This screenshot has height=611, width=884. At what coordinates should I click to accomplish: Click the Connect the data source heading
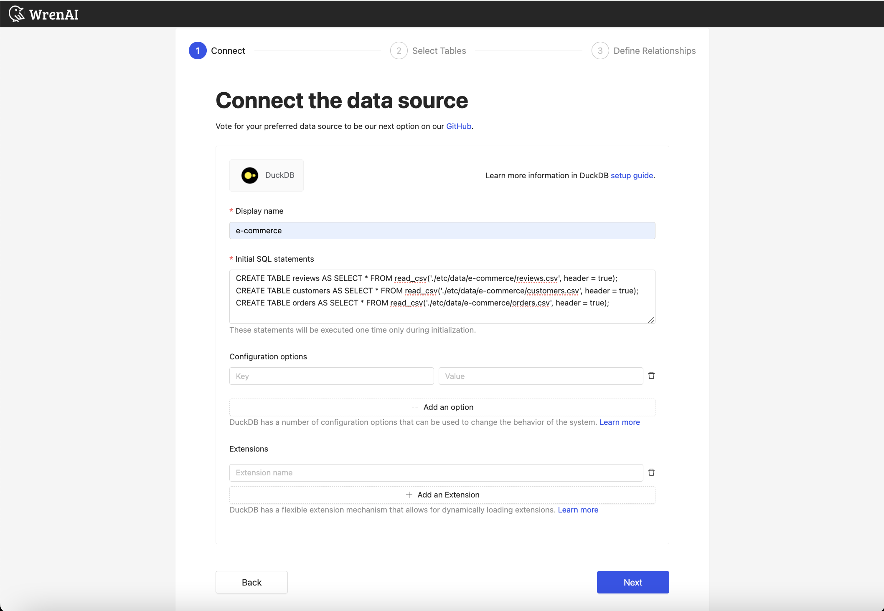[342, 101]
